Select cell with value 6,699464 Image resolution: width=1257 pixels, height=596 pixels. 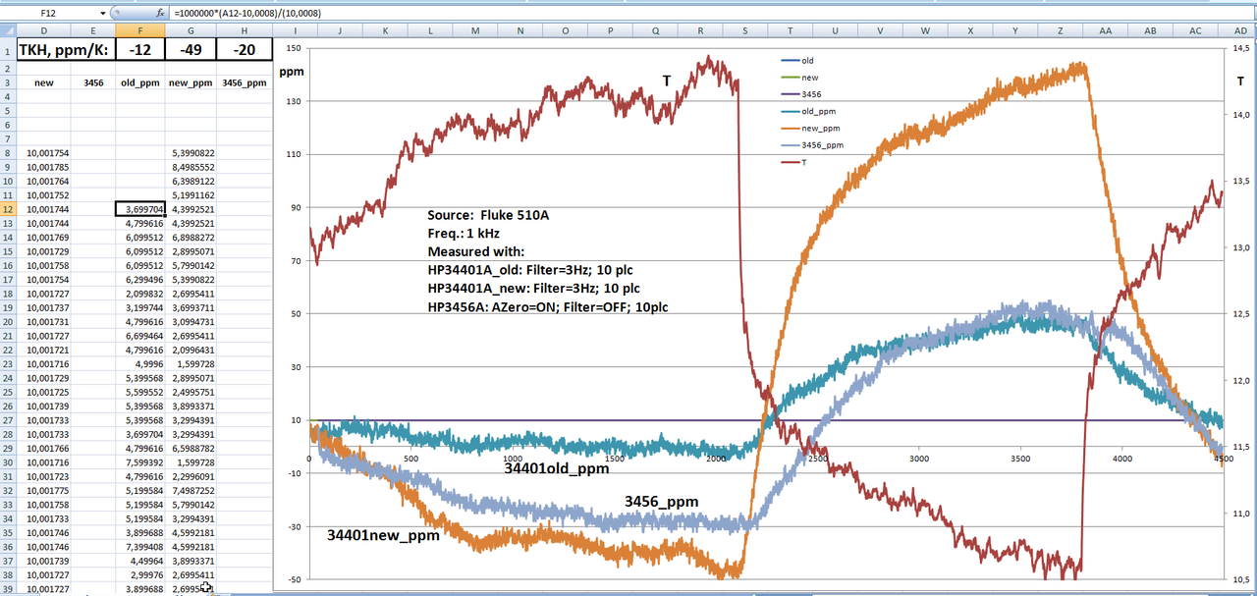140,336
